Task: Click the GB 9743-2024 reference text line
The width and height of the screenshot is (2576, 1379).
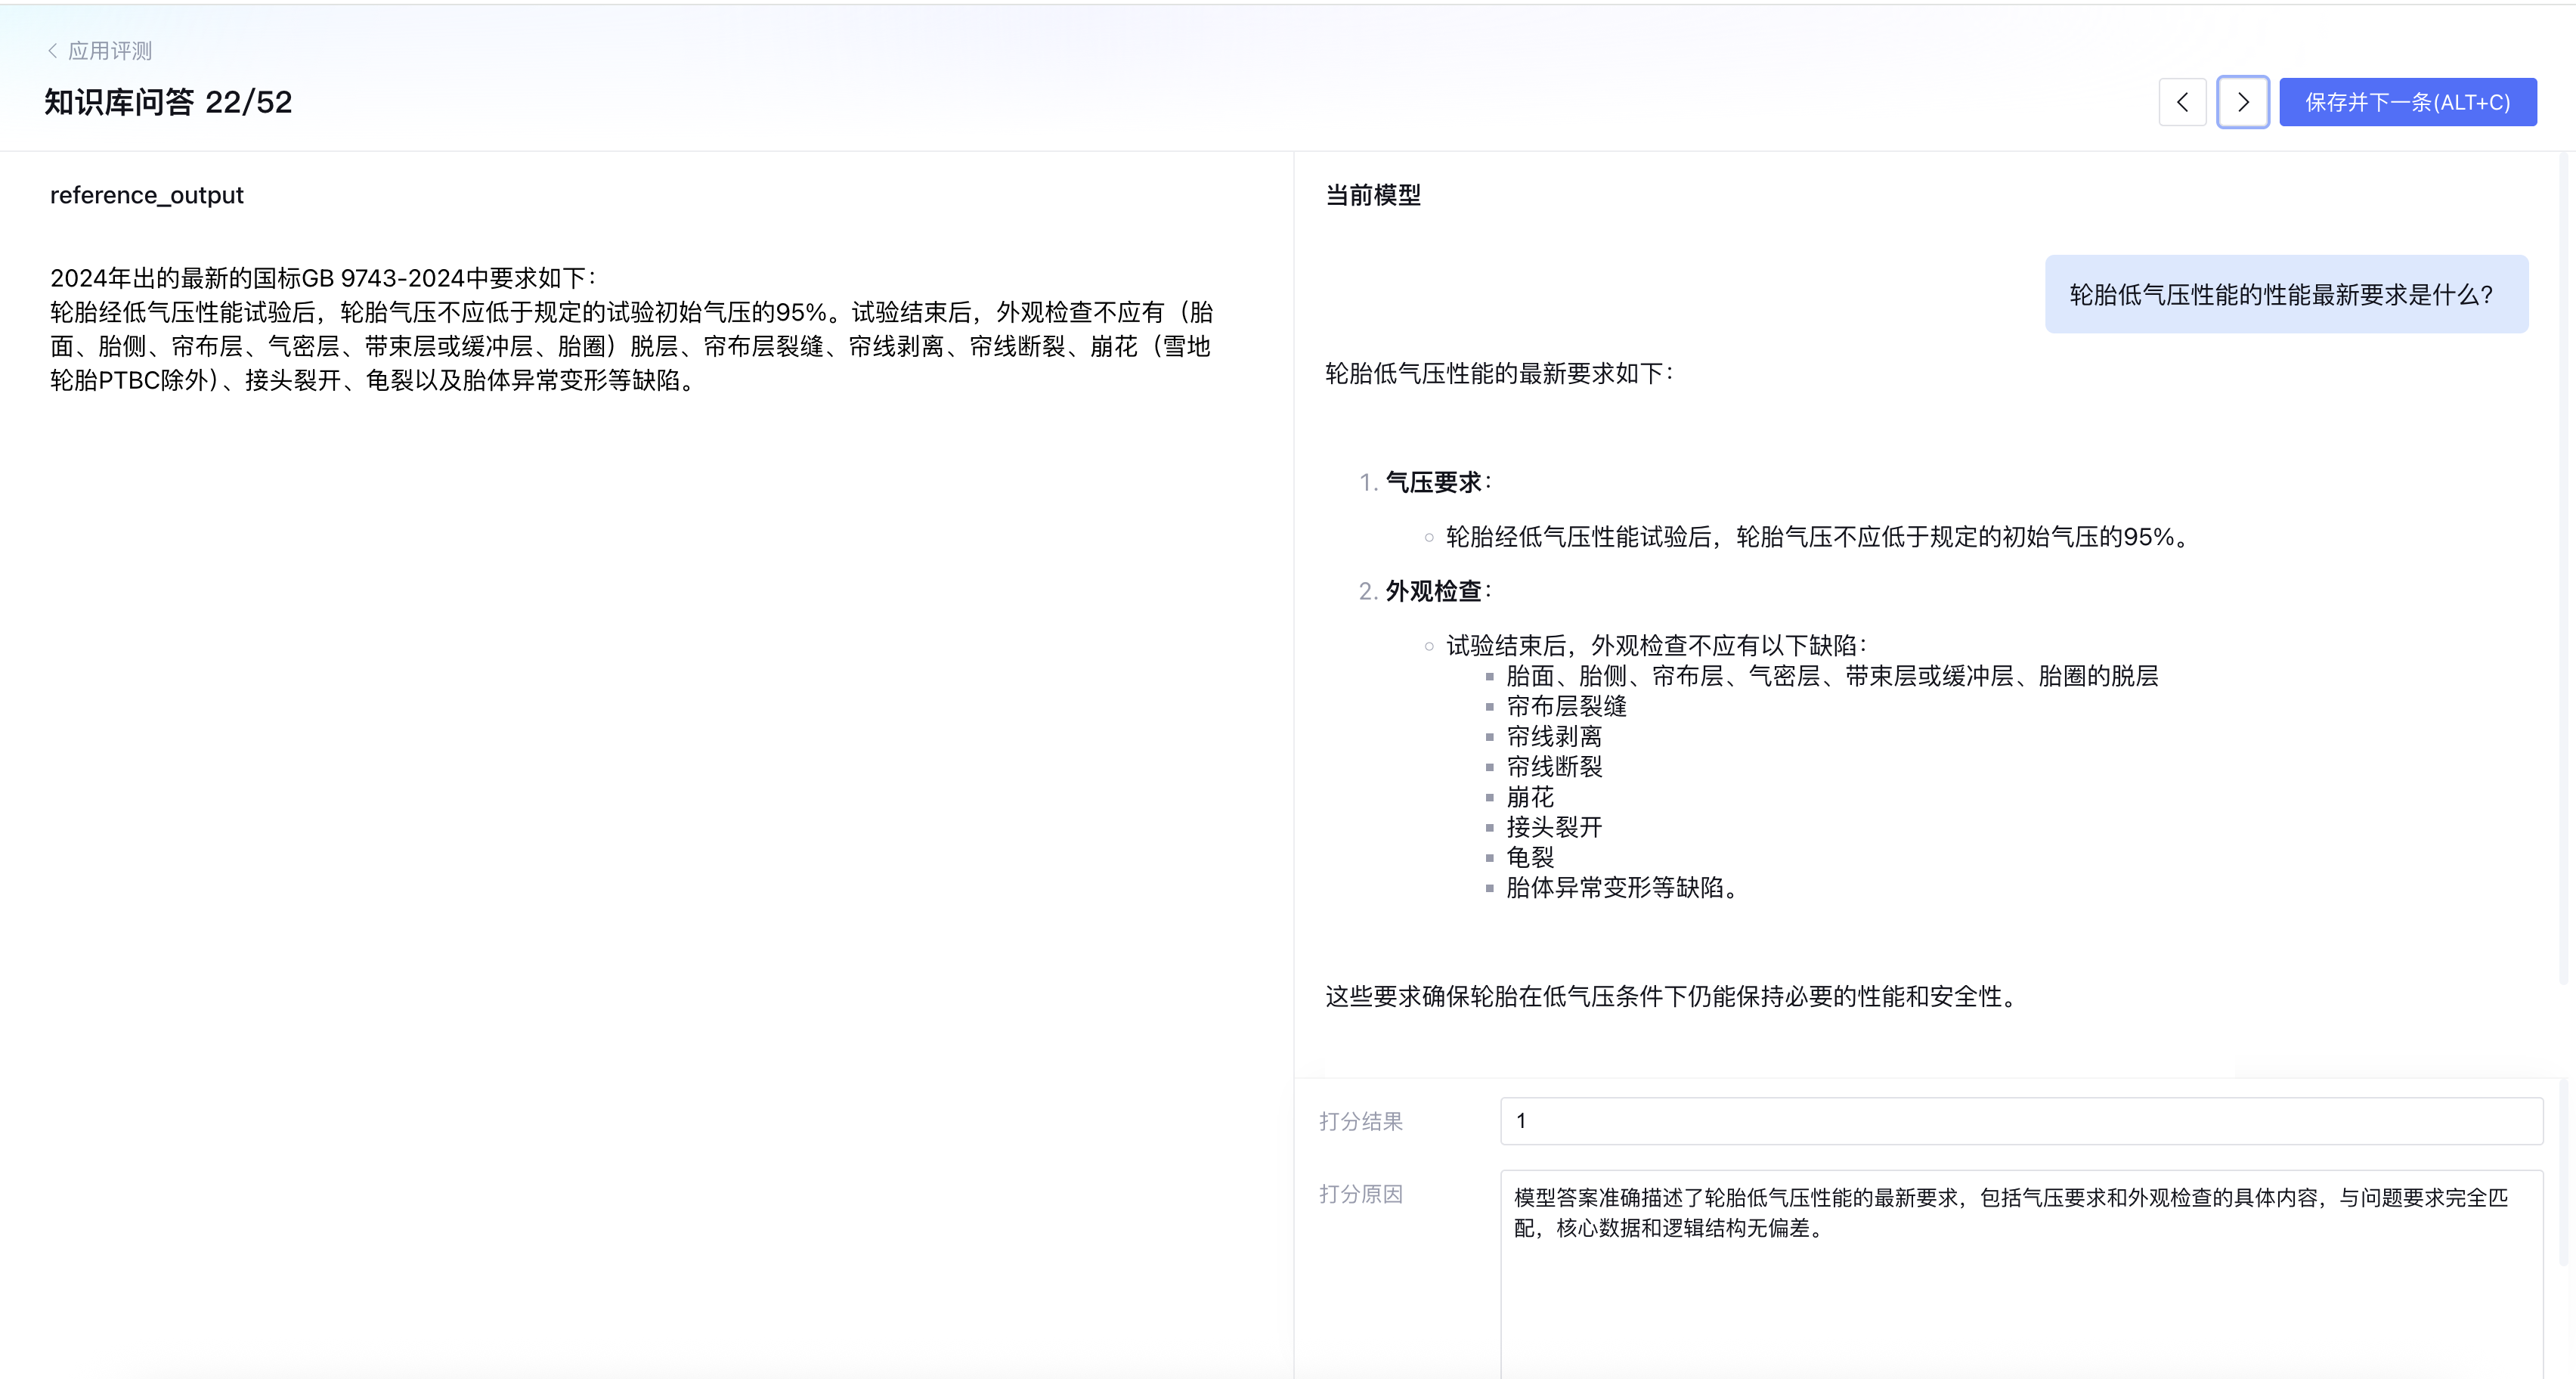Action: click(322, 278)
